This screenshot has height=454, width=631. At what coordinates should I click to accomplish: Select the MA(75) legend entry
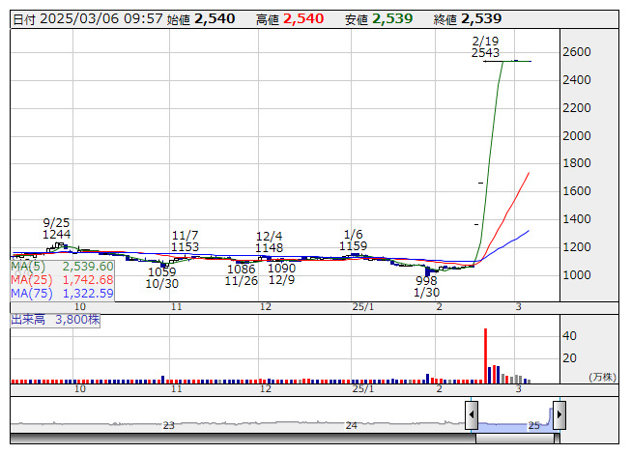click(62, 293)
